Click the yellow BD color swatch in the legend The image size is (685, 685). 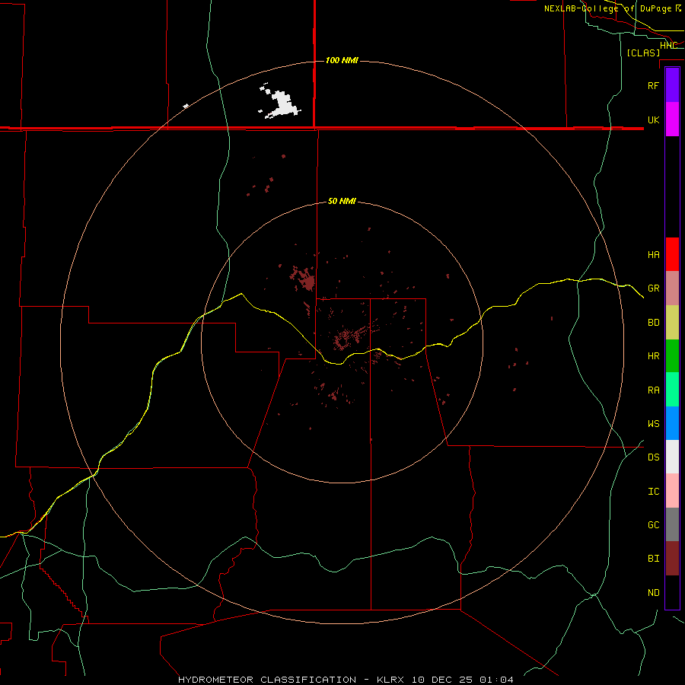pyautogui.click(x=672, y=323)
